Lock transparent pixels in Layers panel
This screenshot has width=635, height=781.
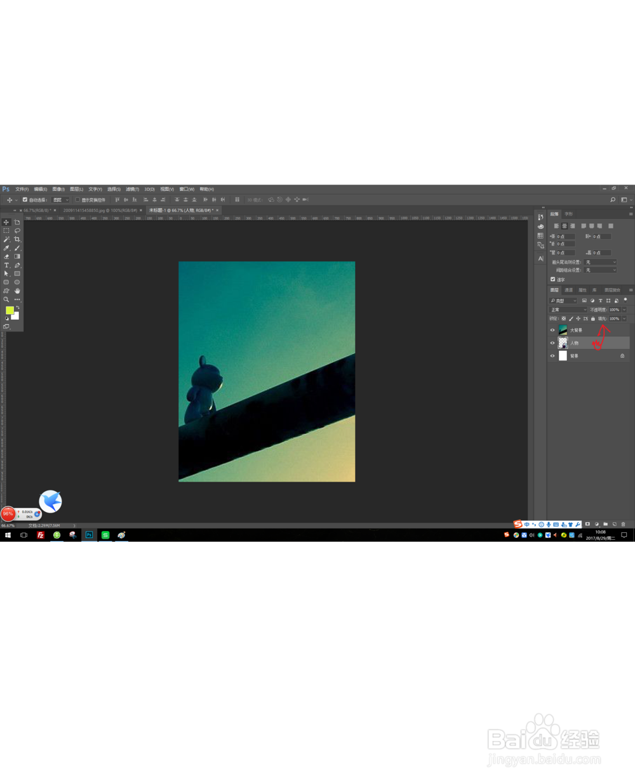coord(564,318)
